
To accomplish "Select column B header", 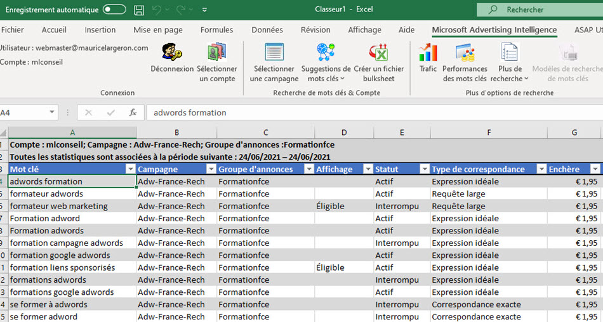I will pyautogui.click(x=176, y=132).
